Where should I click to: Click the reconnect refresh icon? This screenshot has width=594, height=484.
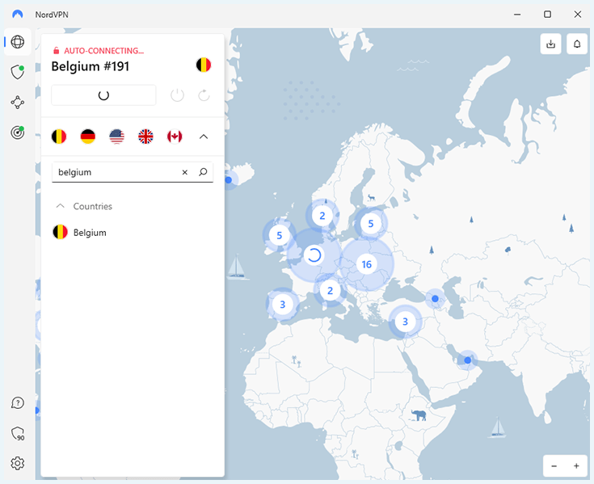204,95
